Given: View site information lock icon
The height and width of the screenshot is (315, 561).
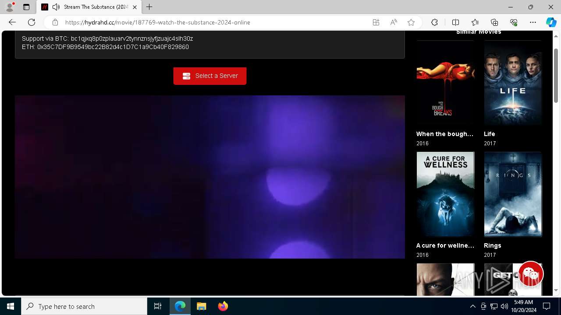Looking at the screenshot, I should [x=55, y=22].
